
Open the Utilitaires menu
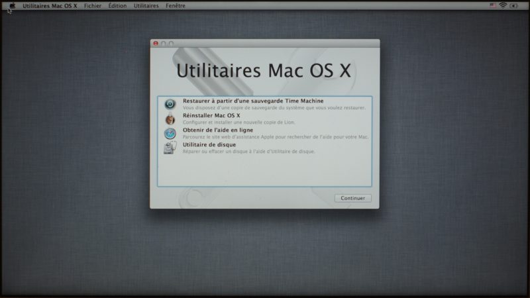146,6
